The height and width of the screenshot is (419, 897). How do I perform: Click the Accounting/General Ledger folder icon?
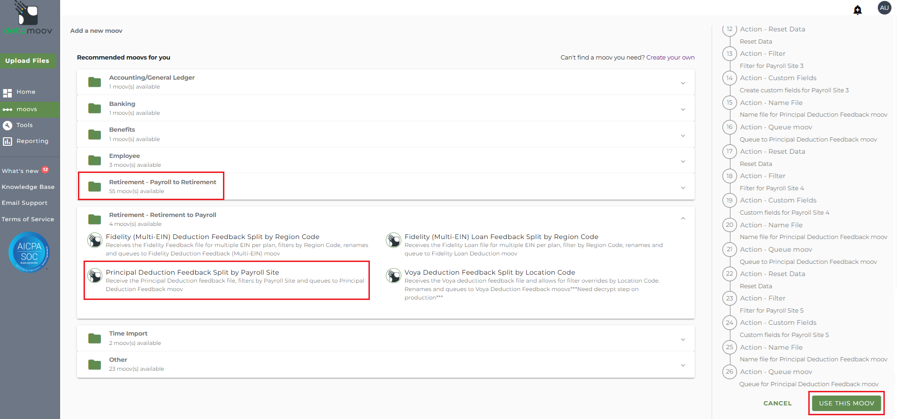95,82
